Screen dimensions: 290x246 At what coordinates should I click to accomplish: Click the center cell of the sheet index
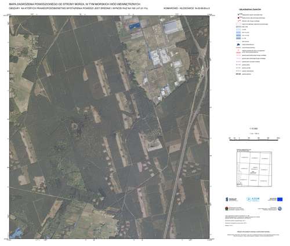pyautogui.click(x=254, y=169)
